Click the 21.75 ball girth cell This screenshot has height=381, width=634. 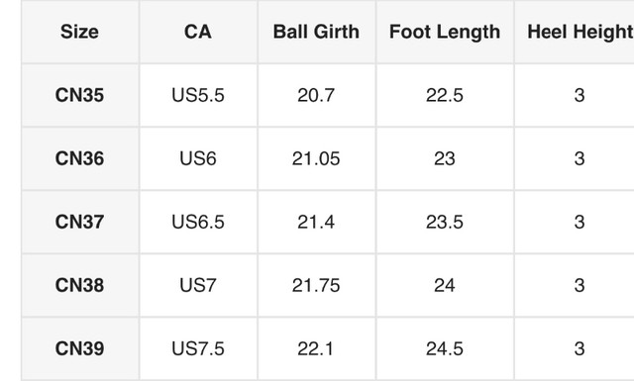(317, 286)
